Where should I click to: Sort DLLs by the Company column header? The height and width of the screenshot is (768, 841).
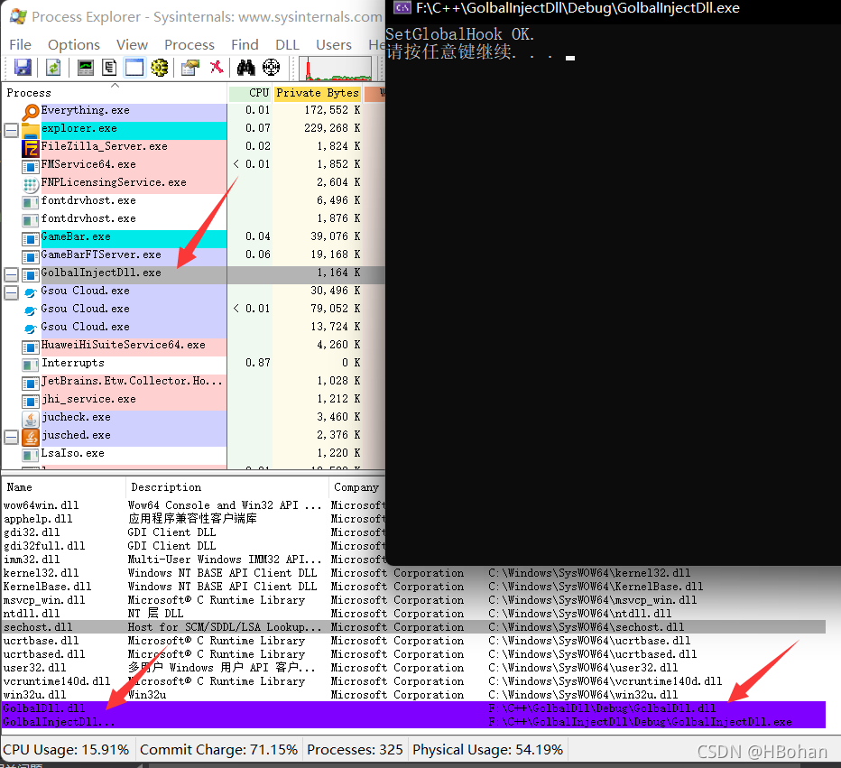356,487
